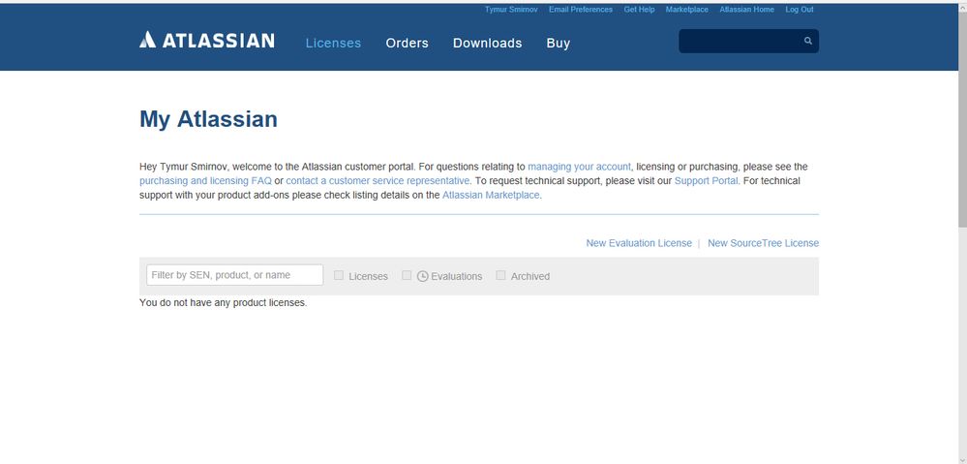Focus the Filter by SEN field

234,275
